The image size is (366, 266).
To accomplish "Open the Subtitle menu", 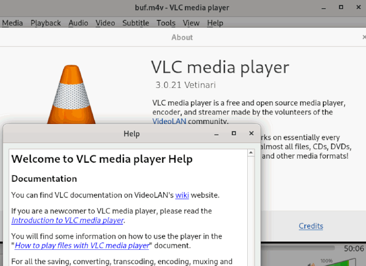I will click(x=136, y=23).
